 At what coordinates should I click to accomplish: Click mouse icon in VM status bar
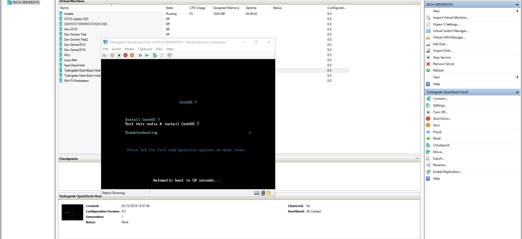click(263, 193)
